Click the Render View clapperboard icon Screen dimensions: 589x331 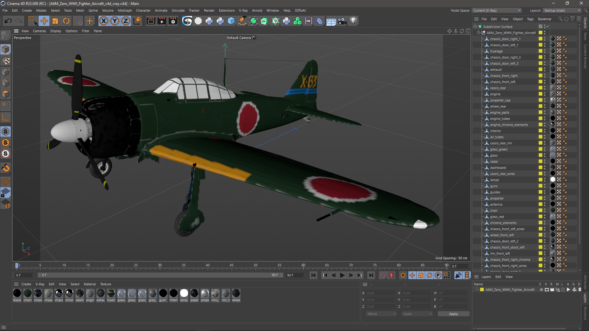click(x=151, y=21)
